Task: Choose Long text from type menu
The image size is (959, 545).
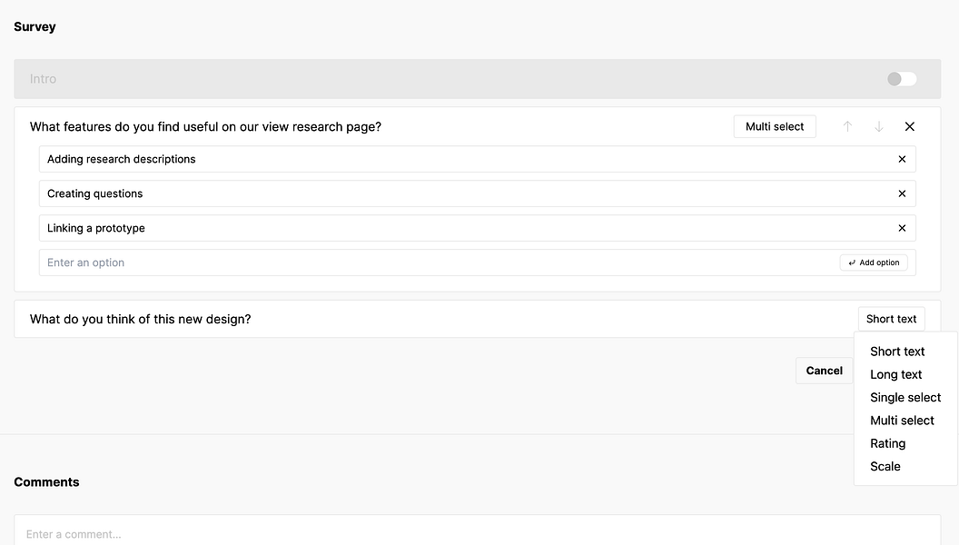Action: (x=895, y=374)
